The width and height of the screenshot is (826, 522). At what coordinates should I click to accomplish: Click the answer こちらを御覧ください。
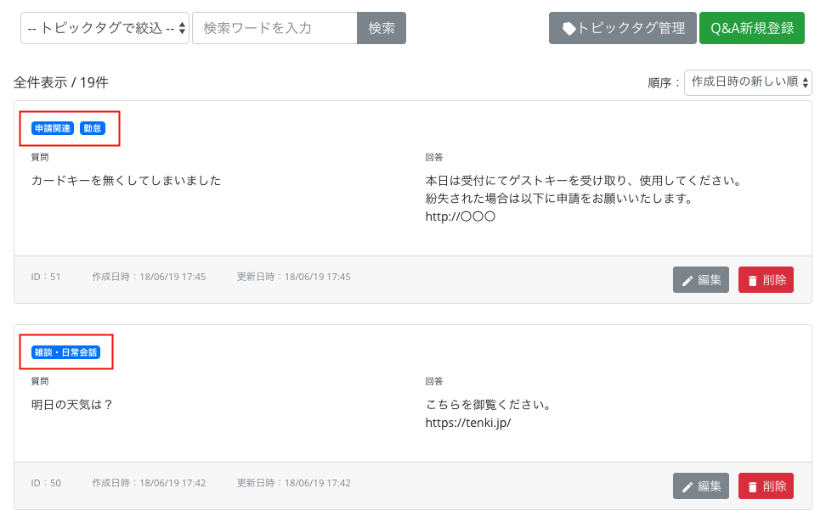click(489, 404)
